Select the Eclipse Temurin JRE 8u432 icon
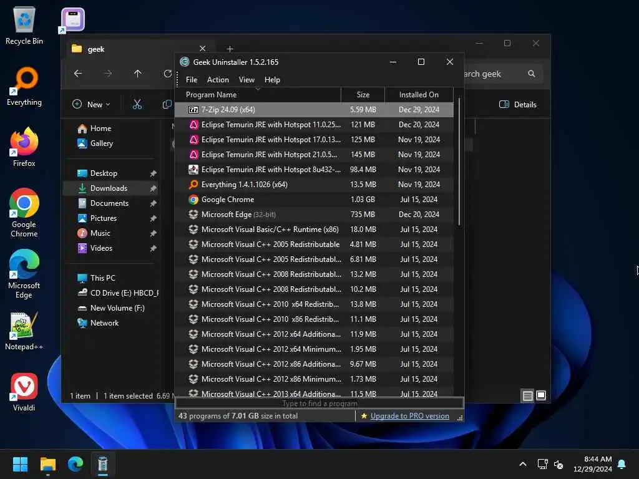The image size is (639, 479). 193,170
